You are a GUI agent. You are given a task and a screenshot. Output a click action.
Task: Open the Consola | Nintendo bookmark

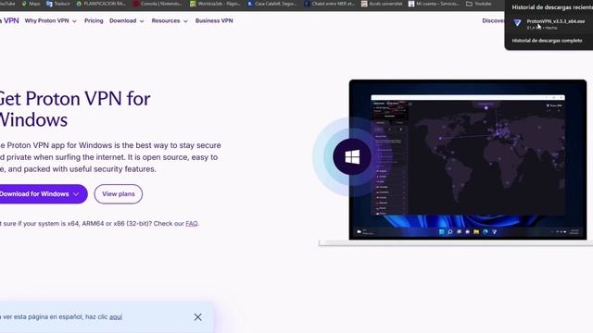tap(158, 4)
